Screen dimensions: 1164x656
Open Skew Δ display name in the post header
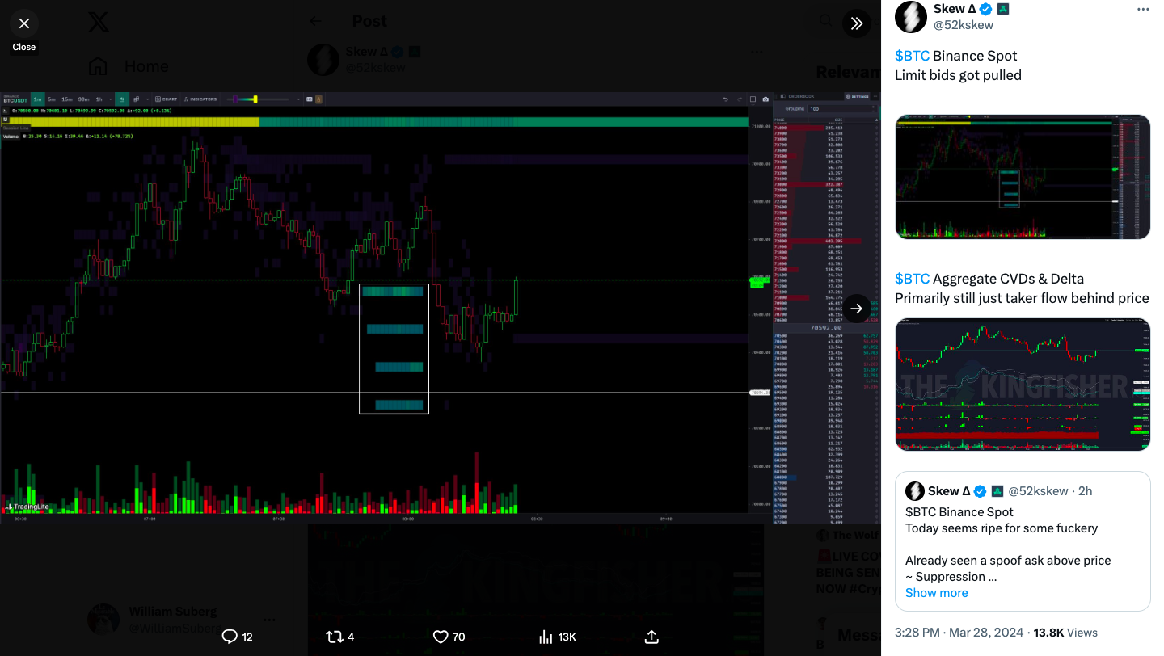(955, 9)
